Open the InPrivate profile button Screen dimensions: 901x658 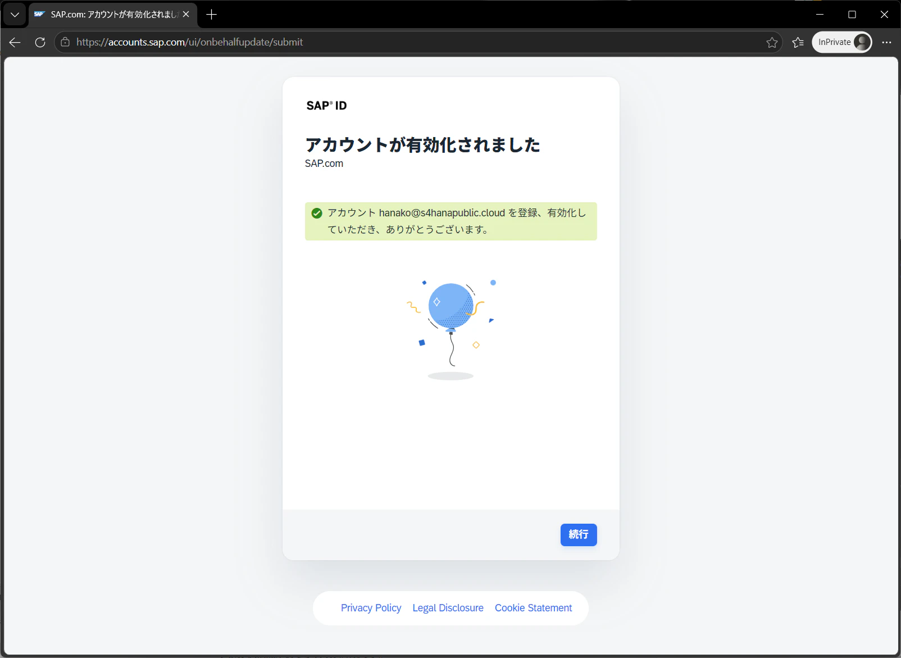point(841,42)
